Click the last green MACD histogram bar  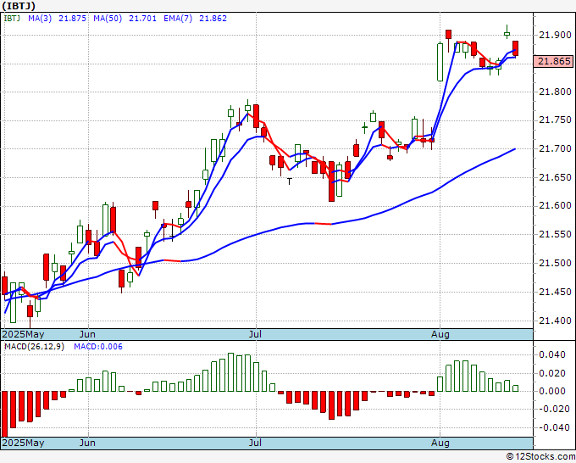click(515, 388)
